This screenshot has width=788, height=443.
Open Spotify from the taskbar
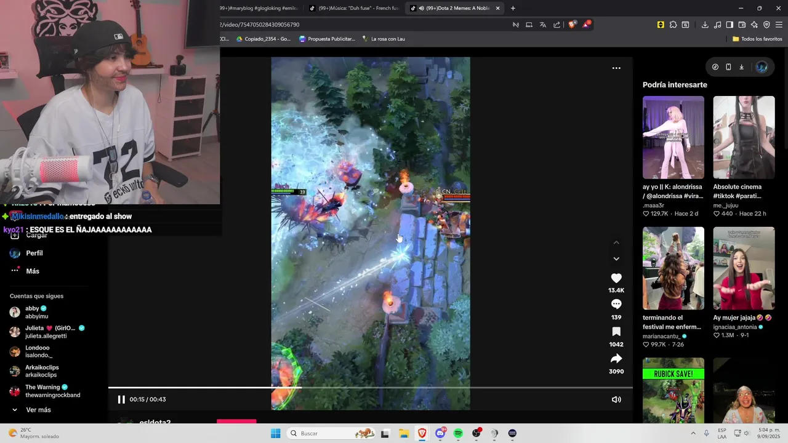coord(458,433)
